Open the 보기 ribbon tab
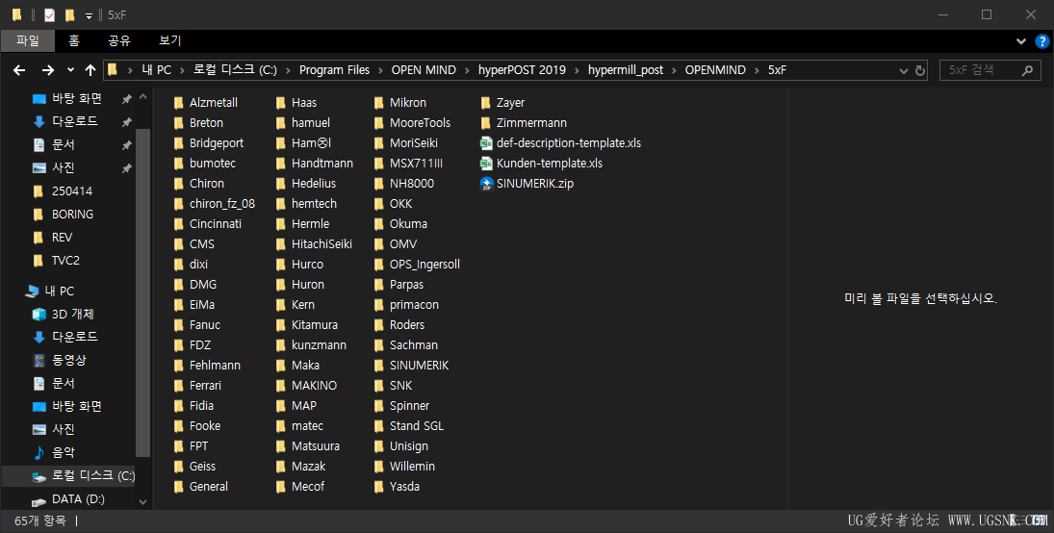1054x533 pixels. [170, 41]
